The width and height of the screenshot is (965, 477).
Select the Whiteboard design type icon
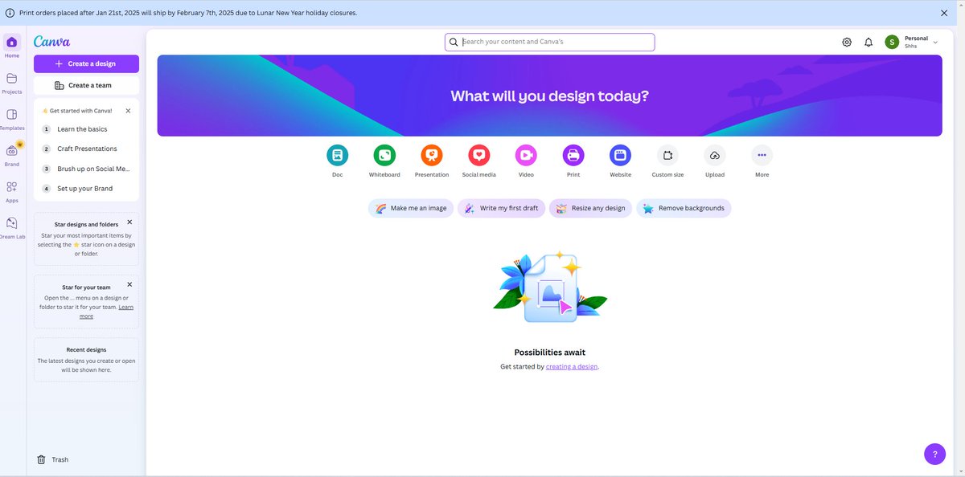384,155
